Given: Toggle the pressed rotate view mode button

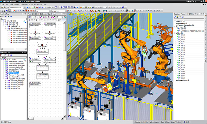Looking at the screenshot, I should pyautogui.click(x=9, y=11).
